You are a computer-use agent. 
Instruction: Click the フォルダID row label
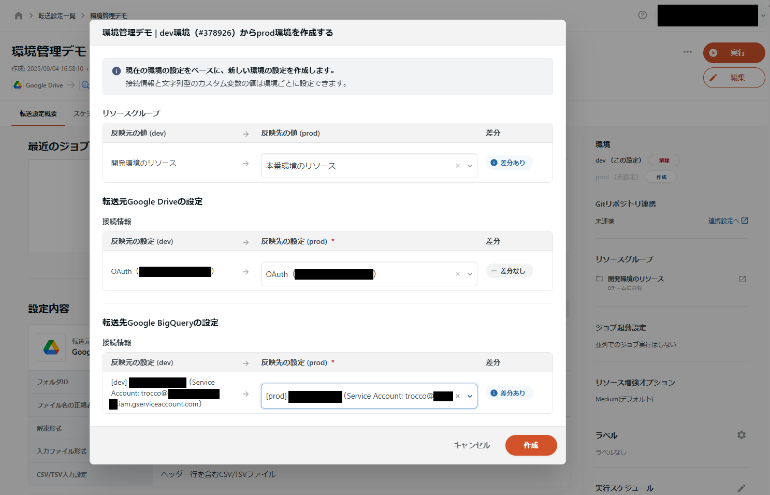coord(52,382)
